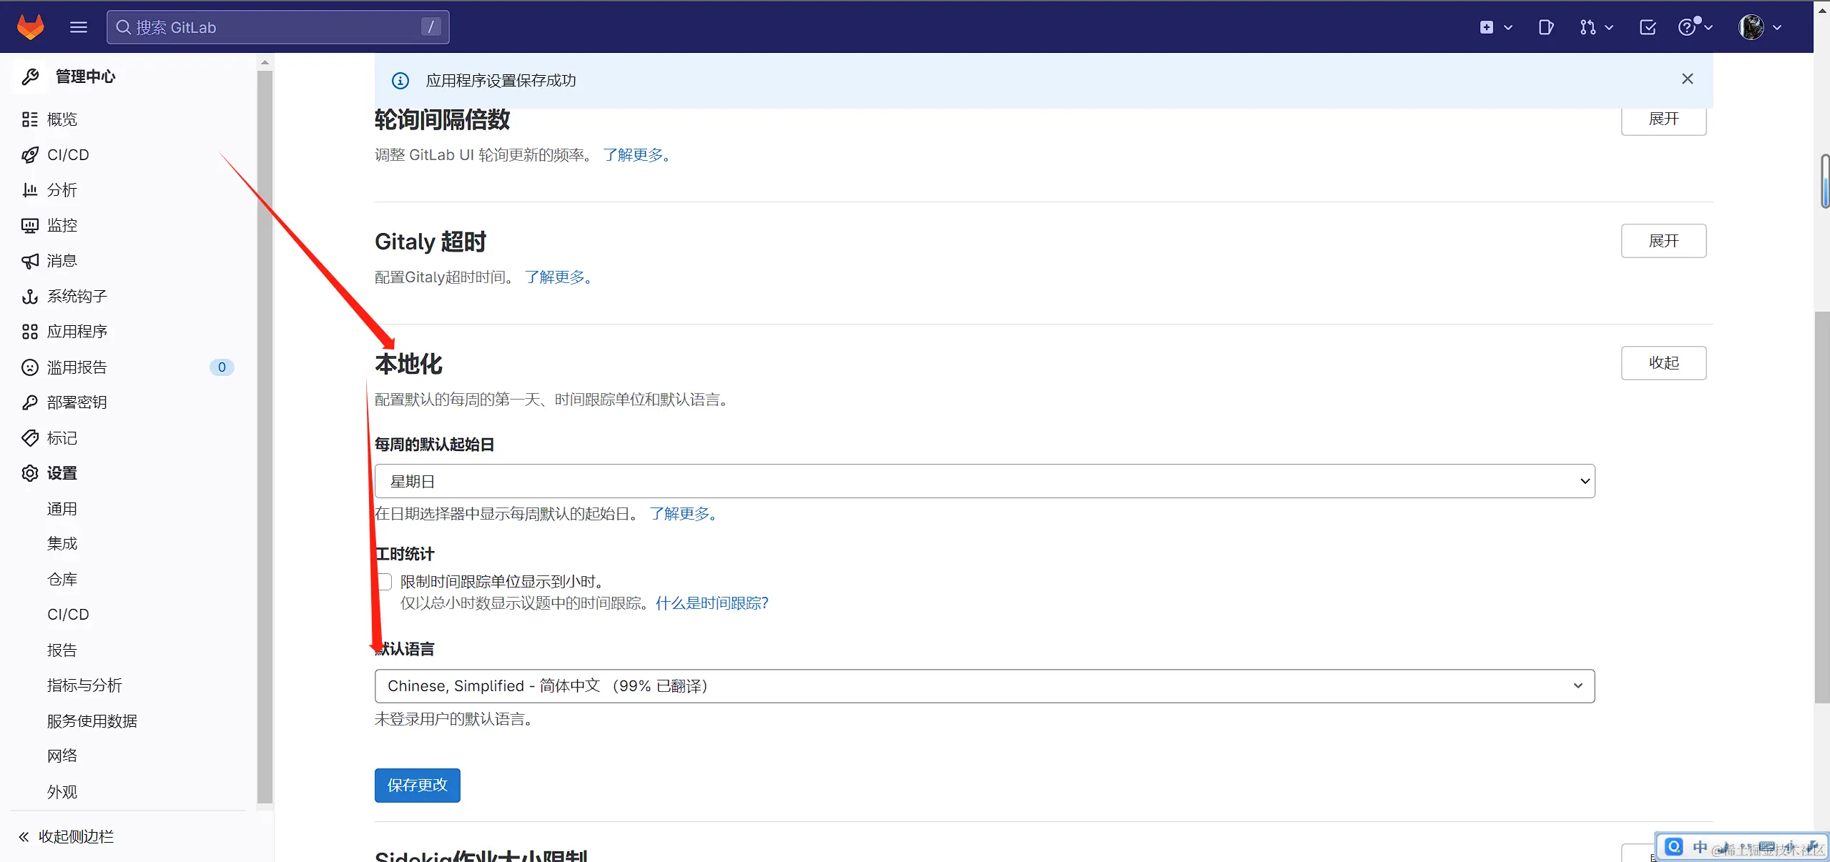Dismiss the settings saved success banner
The image size is (1830, 862).
(x=1687, y=79)
